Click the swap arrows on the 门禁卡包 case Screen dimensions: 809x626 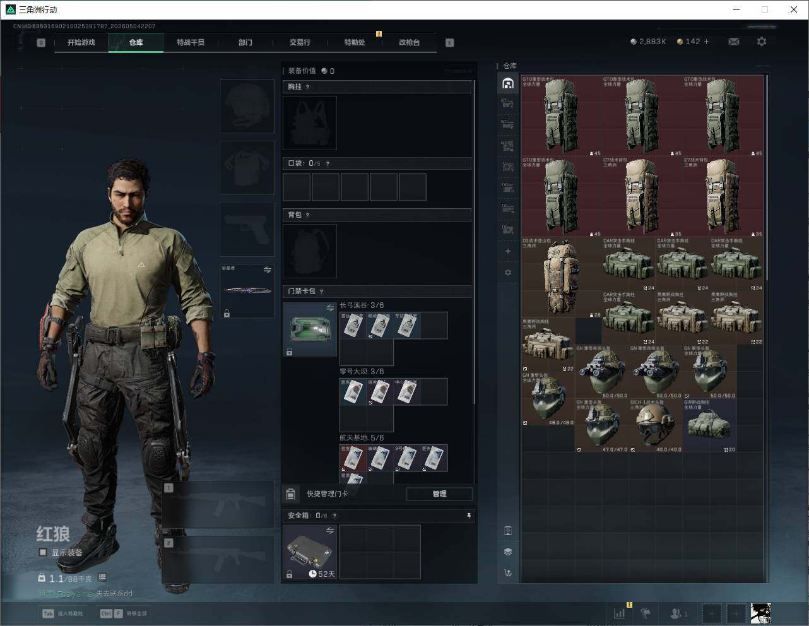(329, 308)
